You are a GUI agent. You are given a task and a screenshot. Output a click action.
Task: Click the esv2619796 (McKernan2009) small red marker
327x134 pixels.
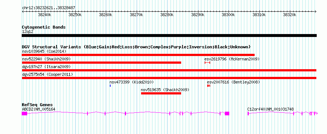click(x=207, y=63)
